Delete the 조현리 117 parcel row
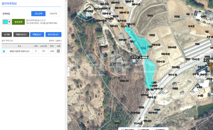 tap(58, 51)
